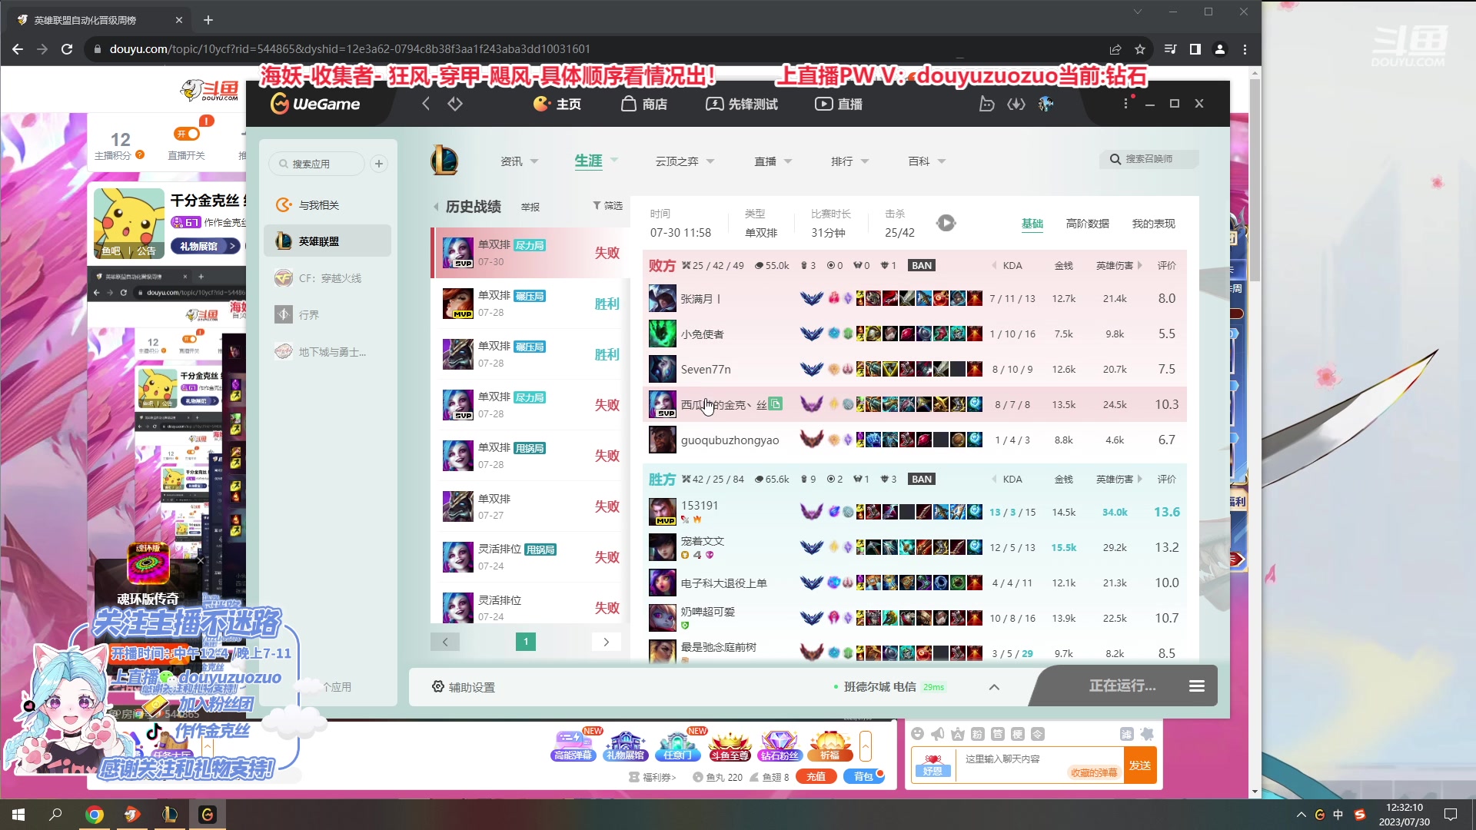1476x830 pixels.
Task: Open player Seven77n profile
Action: tap(706, 369)
